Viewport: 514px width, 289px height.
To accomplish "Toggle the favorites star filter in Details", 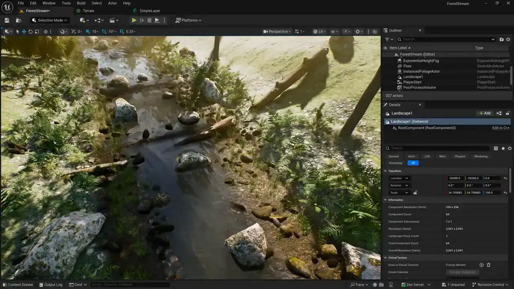I will (503, 148).
